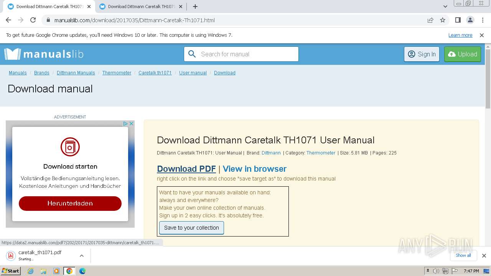Image resolution: width=491 pixels, height=276 pixels.
Task: Click the green Upload button
Action: [x=463, y=54]
